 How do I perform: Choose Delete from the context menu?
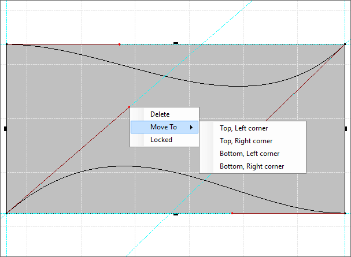pos(164,114)
